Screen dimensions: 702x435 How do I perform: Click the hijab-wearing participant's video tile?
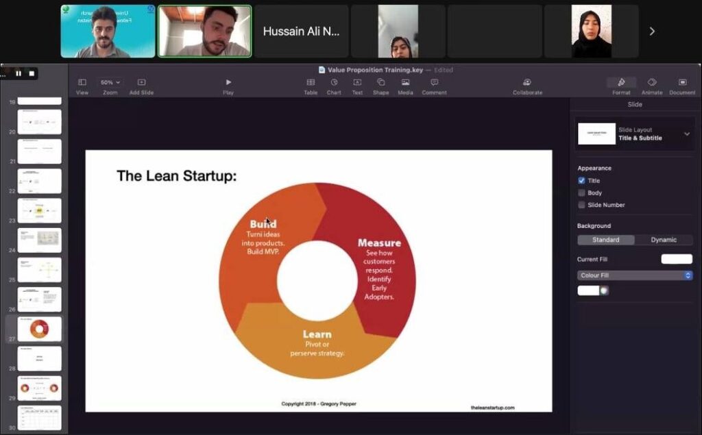click(592, 32)
